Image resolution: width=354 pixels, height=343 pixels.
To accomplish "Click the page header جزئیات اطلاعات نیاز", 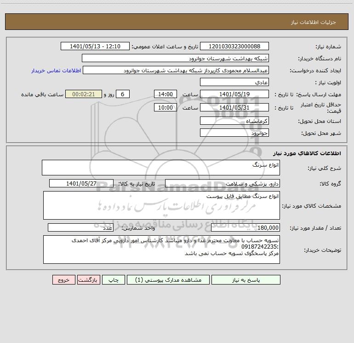I will (x=314, y=22).
